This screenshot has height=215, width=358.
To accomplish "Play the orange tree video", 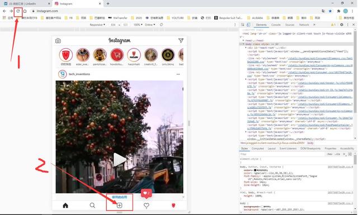I will [119, 159].
